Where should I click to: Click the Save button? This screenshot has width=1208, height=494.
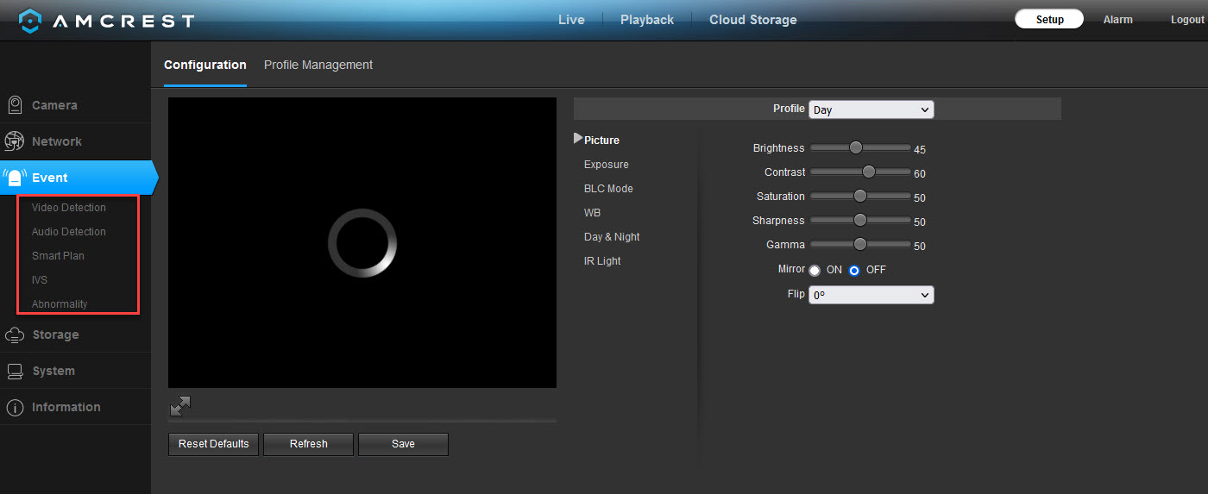[403, 444]
